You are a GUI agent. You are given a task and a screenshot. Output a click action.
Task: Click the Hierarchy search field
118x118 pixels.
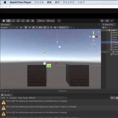[x=113, y=27]
